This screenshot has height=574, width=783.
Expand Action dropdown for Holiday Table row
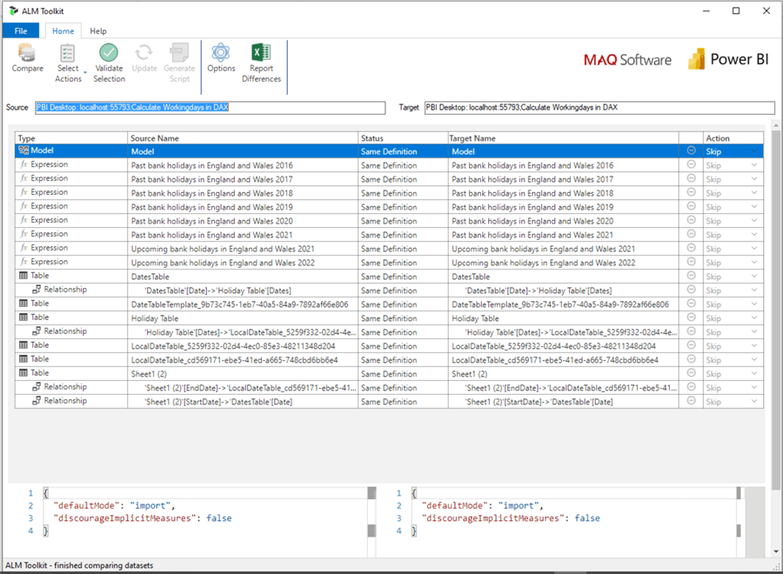[x=755, y=318]
